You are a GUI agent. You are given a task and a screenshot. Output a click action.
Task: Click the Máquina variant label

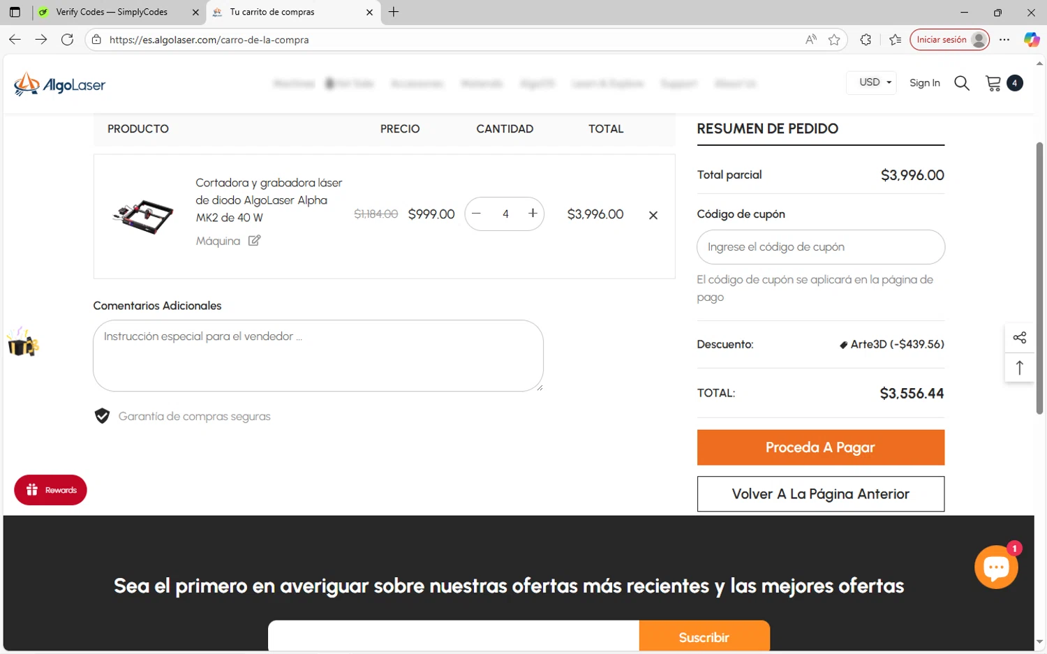[x=218, y=241]
